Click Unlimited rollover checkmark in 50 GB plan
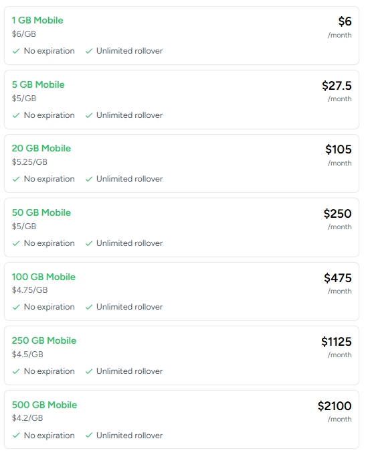Image resolution: width=366 pixels, height=453 pixels. [x=89, y=243]
